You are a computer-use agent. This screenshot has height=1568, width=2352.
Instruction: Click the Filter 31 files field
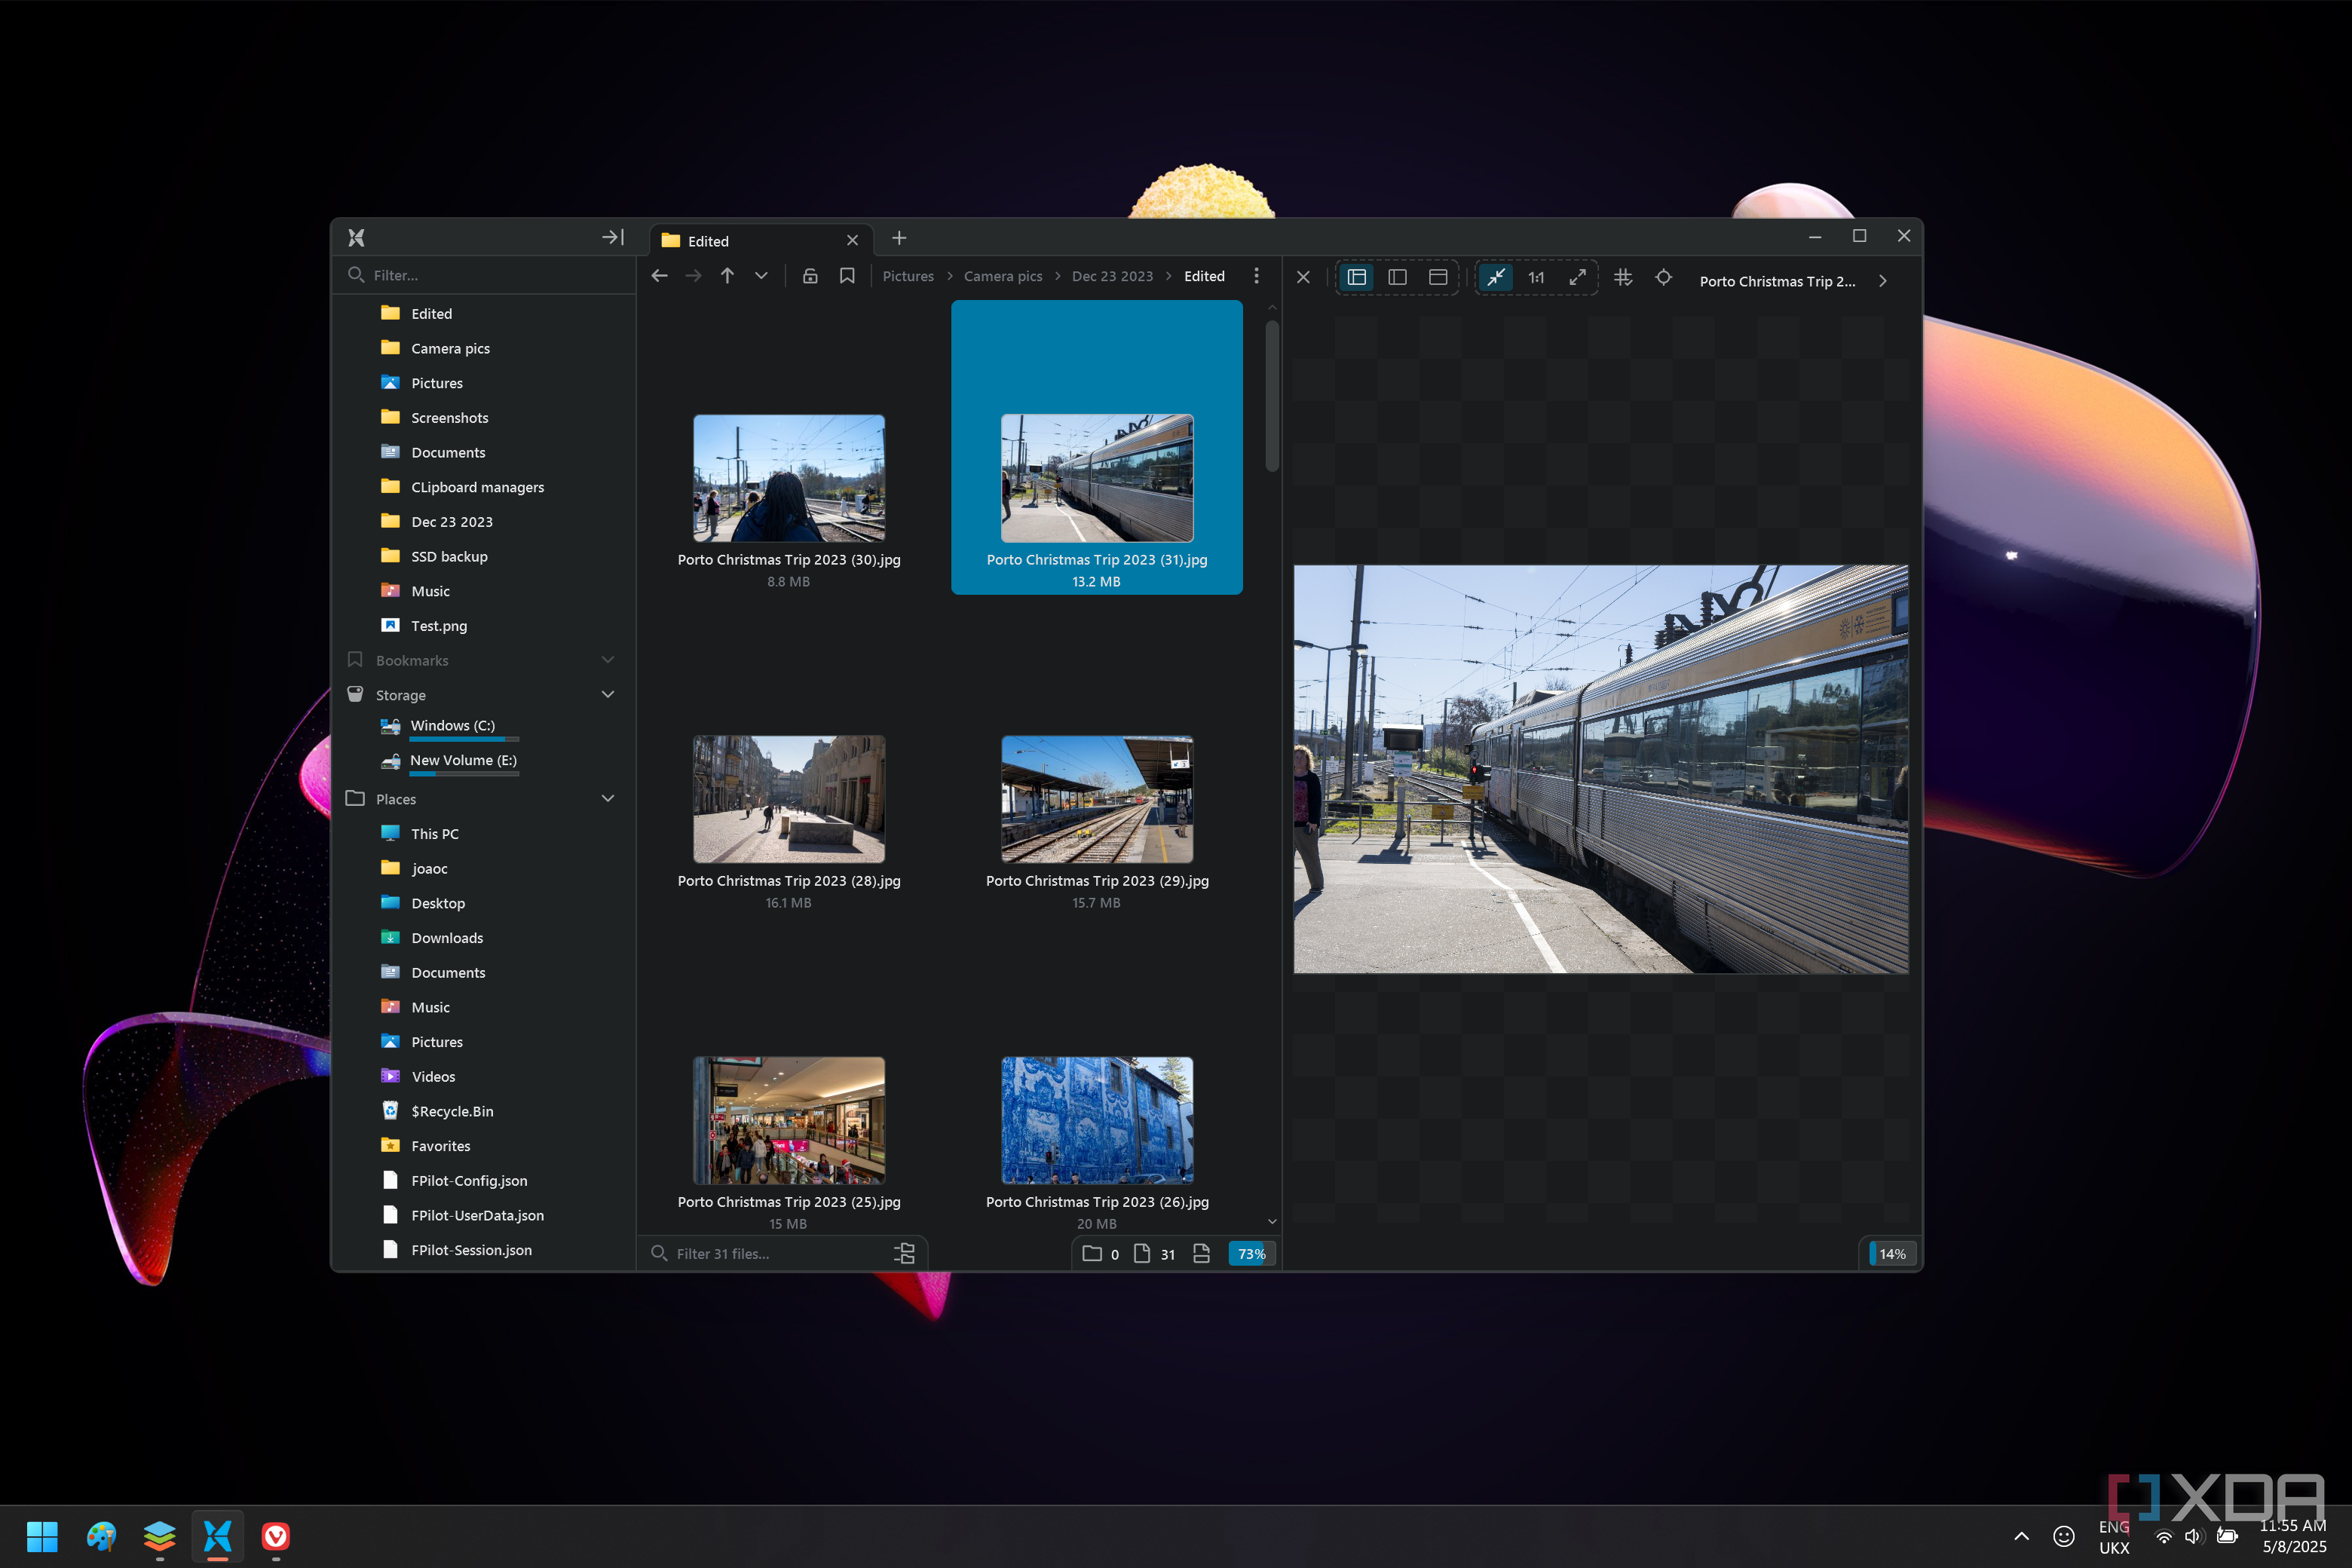tap(765, 1254)
